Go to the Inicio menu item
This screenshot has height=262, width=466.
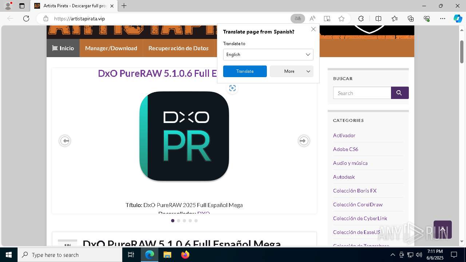(x=63, y=48)
